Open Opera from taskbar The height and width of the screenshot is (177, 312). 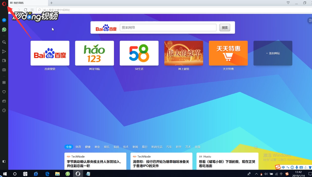[x=78, y=174]
